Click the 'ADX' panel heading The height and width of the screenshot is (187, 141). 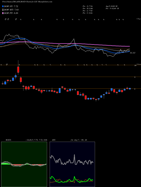coord(54,140)
